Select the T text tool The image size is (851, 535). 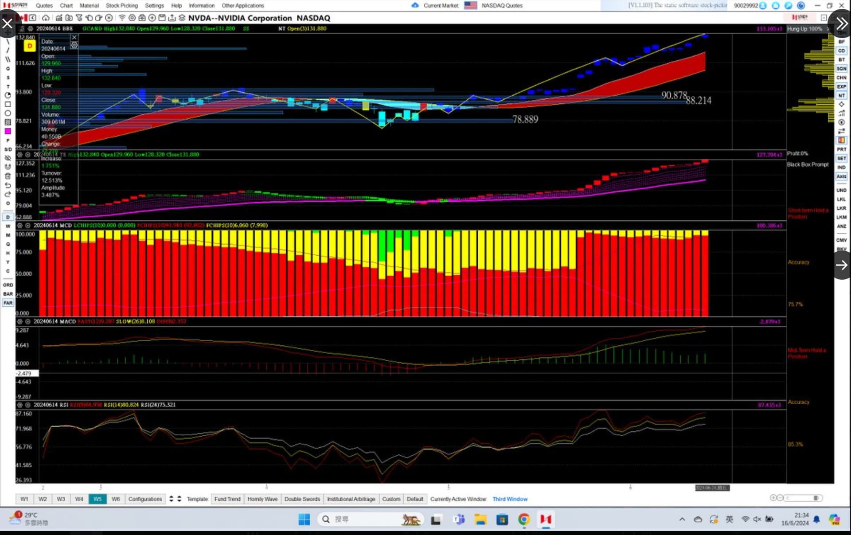8,86
